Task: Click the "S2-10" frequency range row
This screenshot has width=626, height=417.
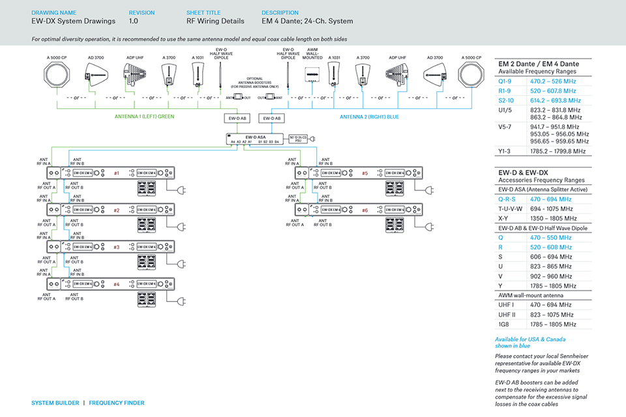Action: click(x=543, y=100)
